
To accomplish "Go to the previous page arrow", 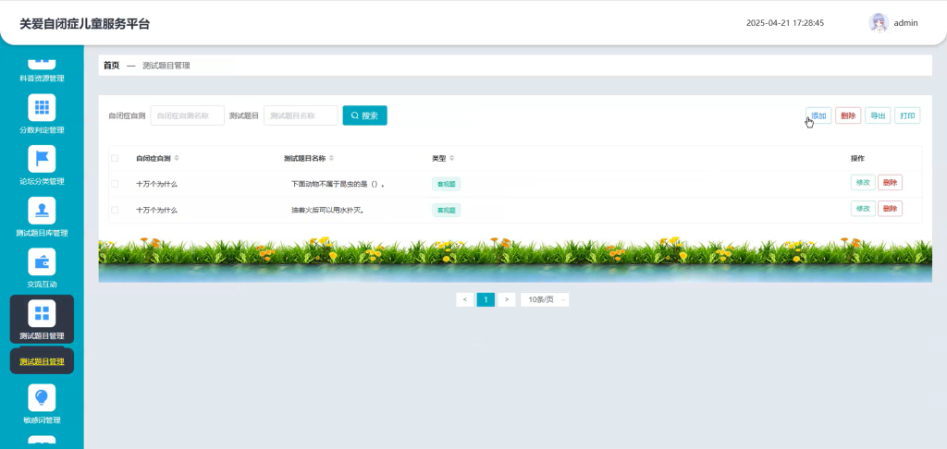I will [x=464, y=300].
